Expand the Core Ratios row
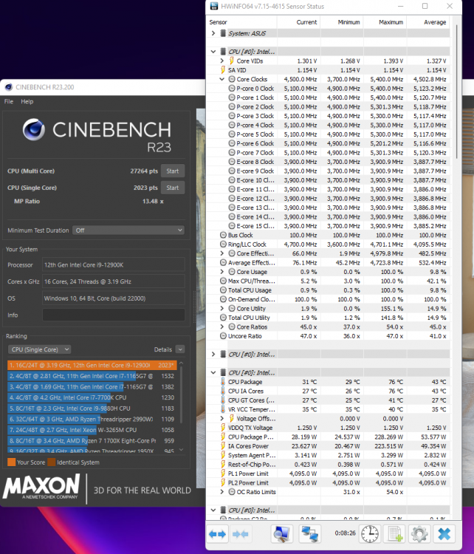Screen dimensions: 474x554 pyautogui.click(x=221, y=326)
